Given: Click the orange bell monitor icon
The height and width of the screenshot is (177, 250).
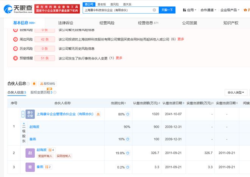Looking at the screenshot, I should tap(34, 84).
